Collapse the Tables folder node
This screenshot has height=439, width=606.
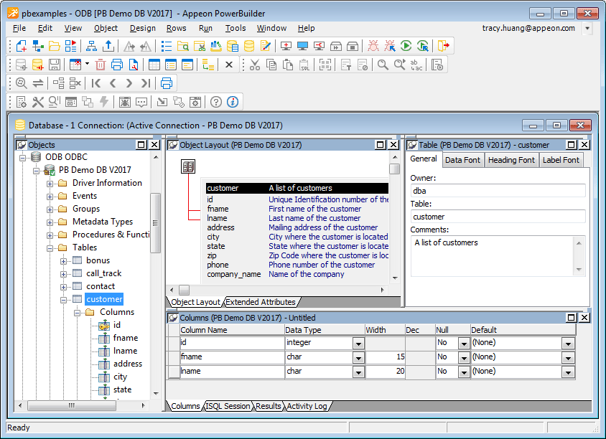(x=51, y=247)
